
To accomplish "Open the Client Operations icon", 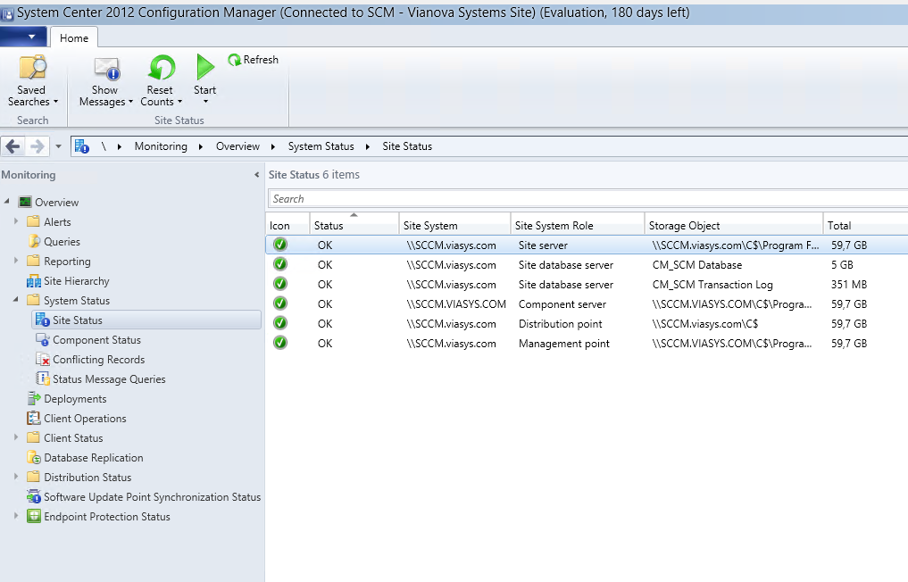I will 34,418.
